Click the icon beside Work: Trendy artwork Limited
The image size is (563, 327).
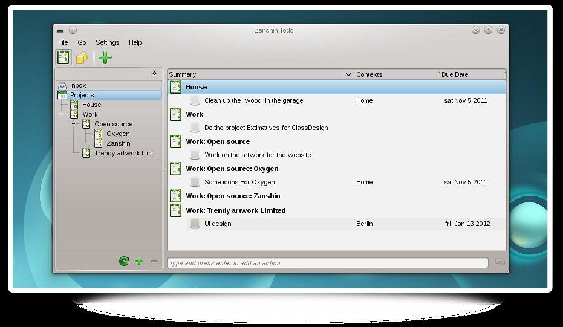click(x=175, y=210)
